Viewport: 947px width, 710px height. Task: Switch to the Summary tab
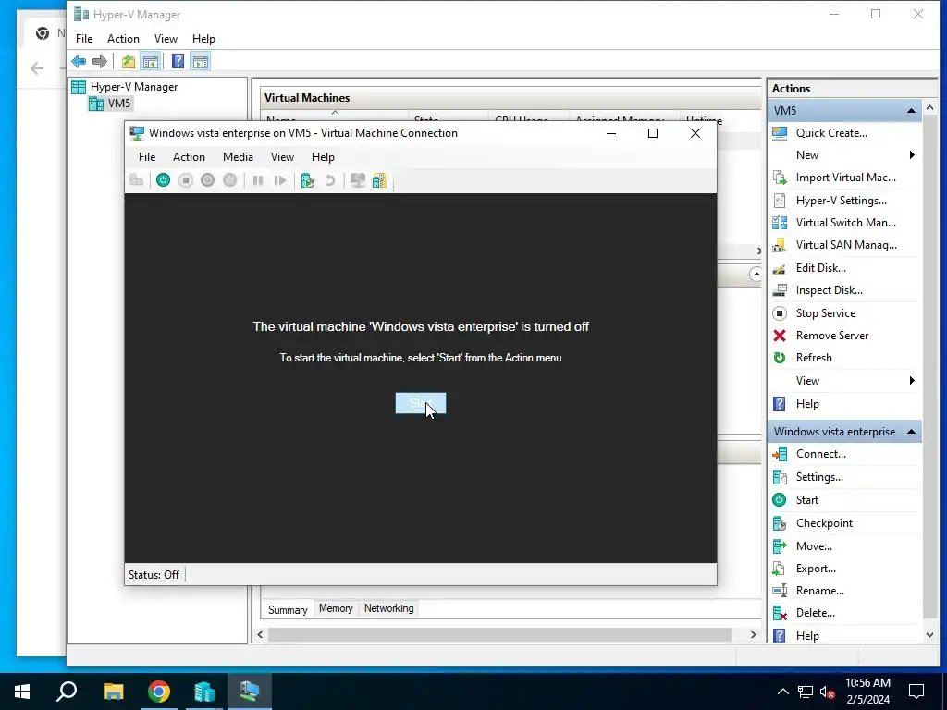pyautogui.click(x=288, y=610)
